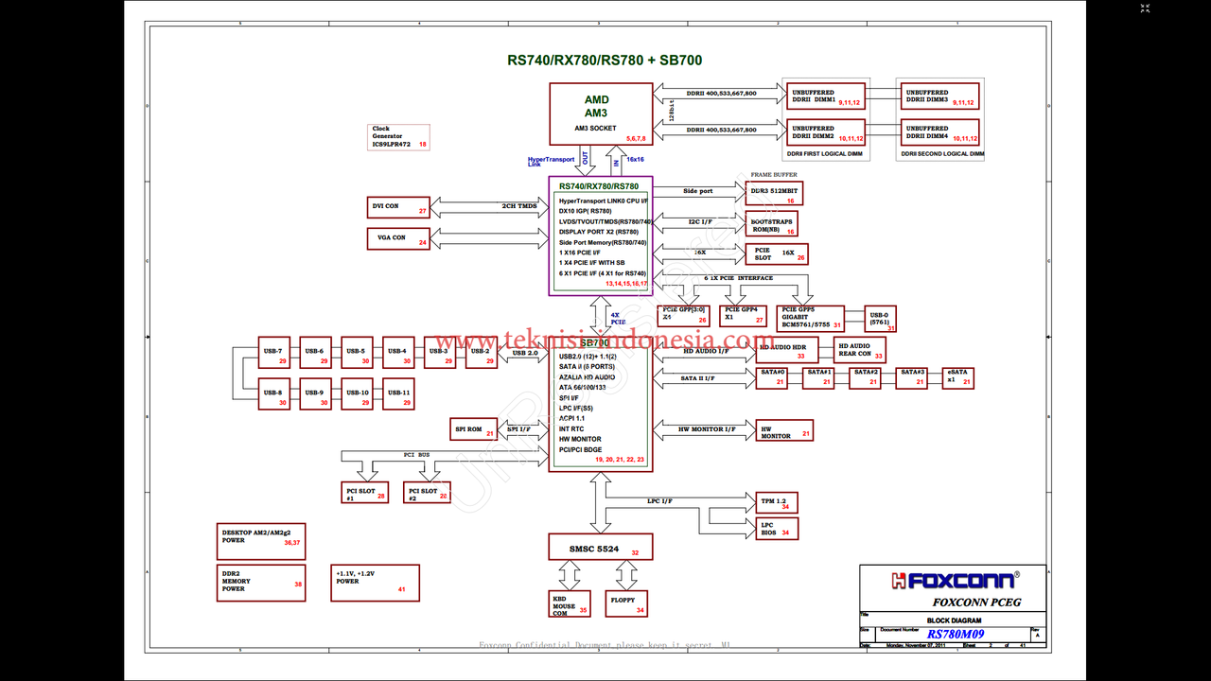Click the DVI CON block
1211x681 pixels.
399,208
